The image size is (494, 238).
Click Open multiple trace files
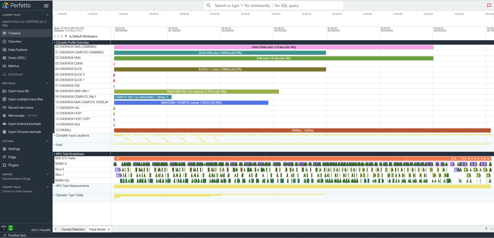tap(26, 99)
